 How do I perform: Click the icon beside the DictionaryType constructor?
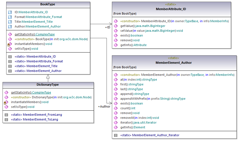[x=6, y=97]
